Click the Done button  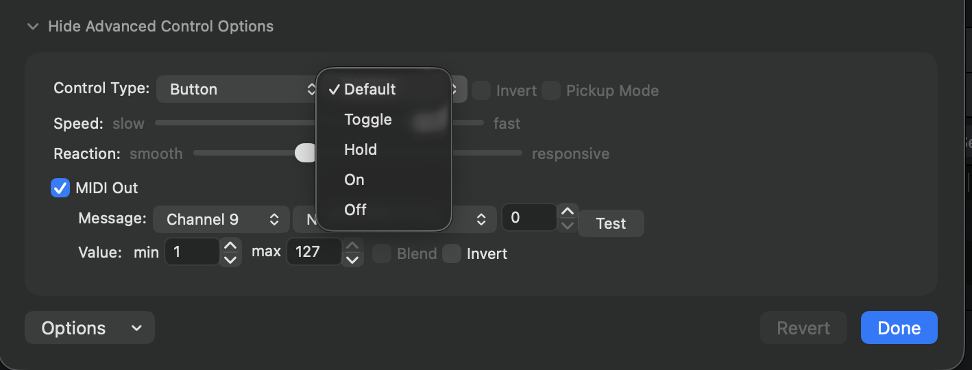[x=899, y=328]
